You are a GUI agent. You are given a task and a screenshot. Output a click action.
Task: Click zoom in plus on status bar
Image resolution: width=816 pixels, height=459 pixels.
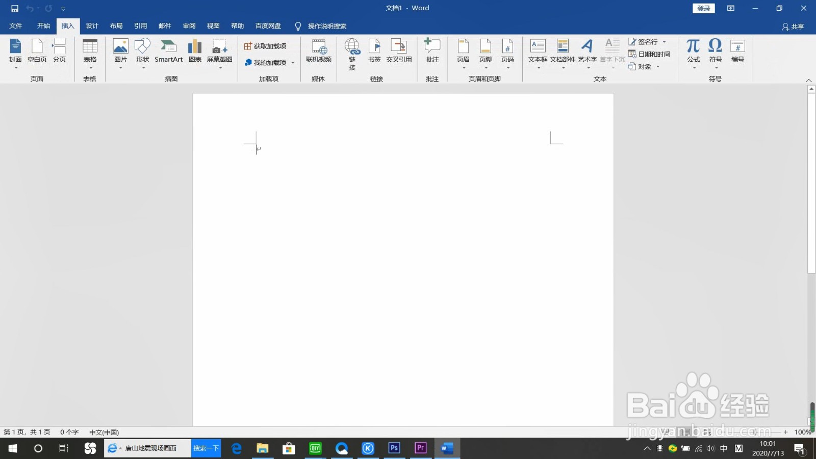coord(785,432)
